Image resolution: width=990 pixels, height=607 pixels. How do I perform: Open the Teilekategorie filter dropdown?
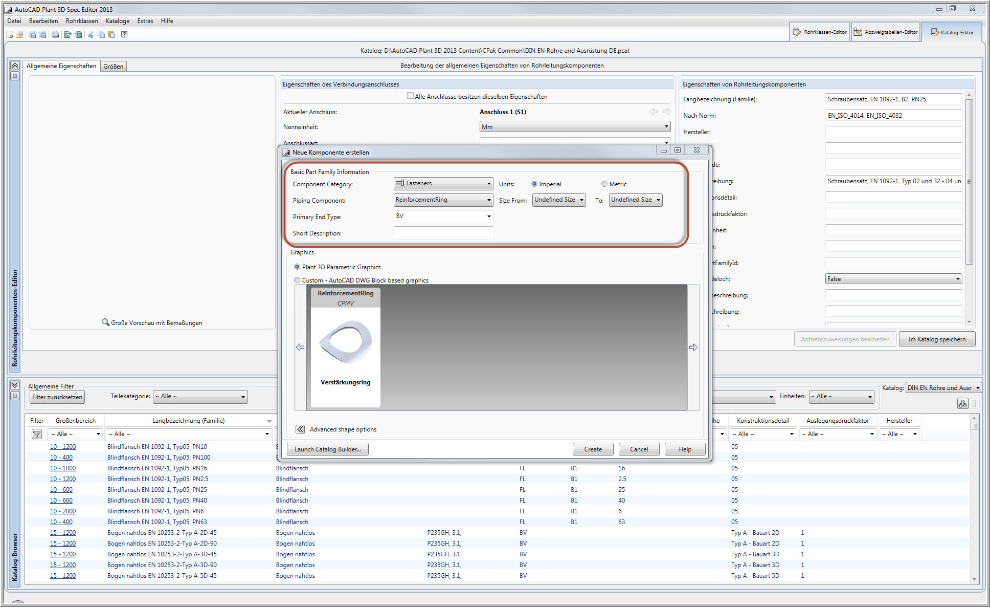coord(200,397)
